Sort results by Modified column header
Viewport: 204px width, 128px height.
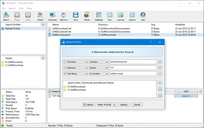click(180, 25)
